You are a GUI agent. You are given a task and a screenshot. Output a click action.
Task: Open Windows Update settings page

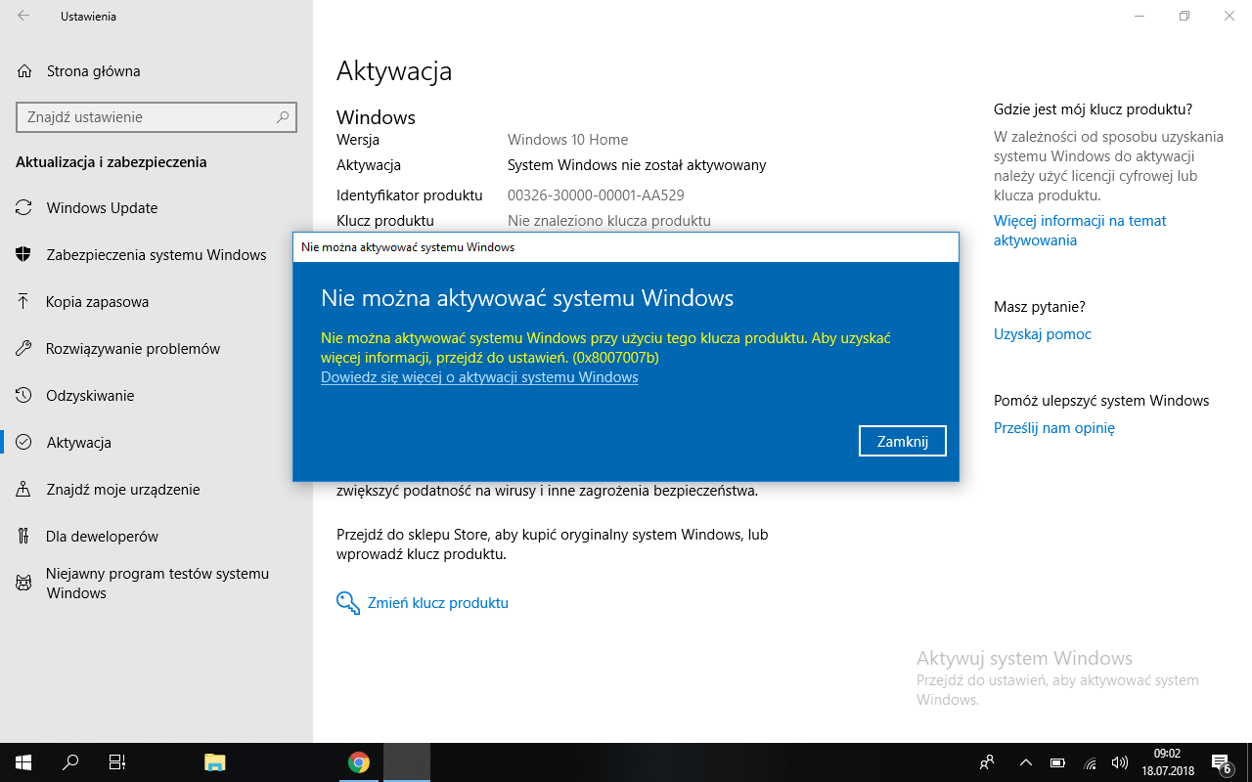click(x=102, y=208)
